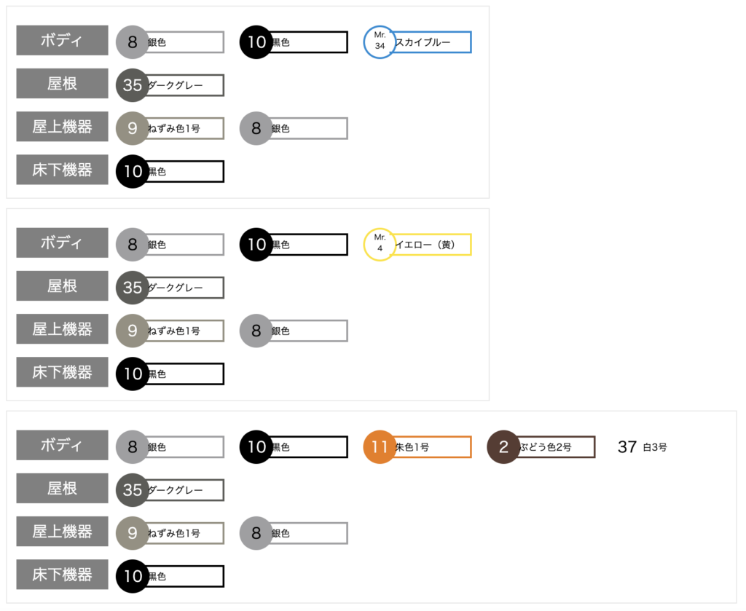Click the 屋根 heading in the top panel

(62, 84)
